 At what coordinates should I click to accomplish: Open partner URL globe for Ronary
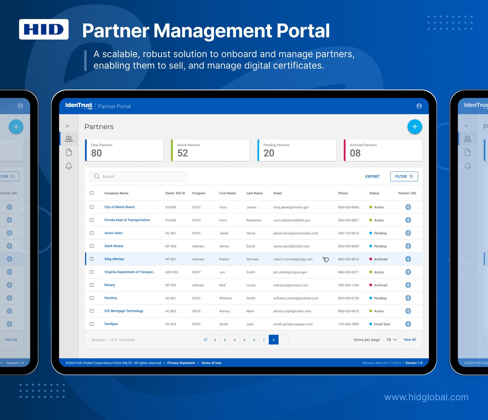tap(408, 285)
